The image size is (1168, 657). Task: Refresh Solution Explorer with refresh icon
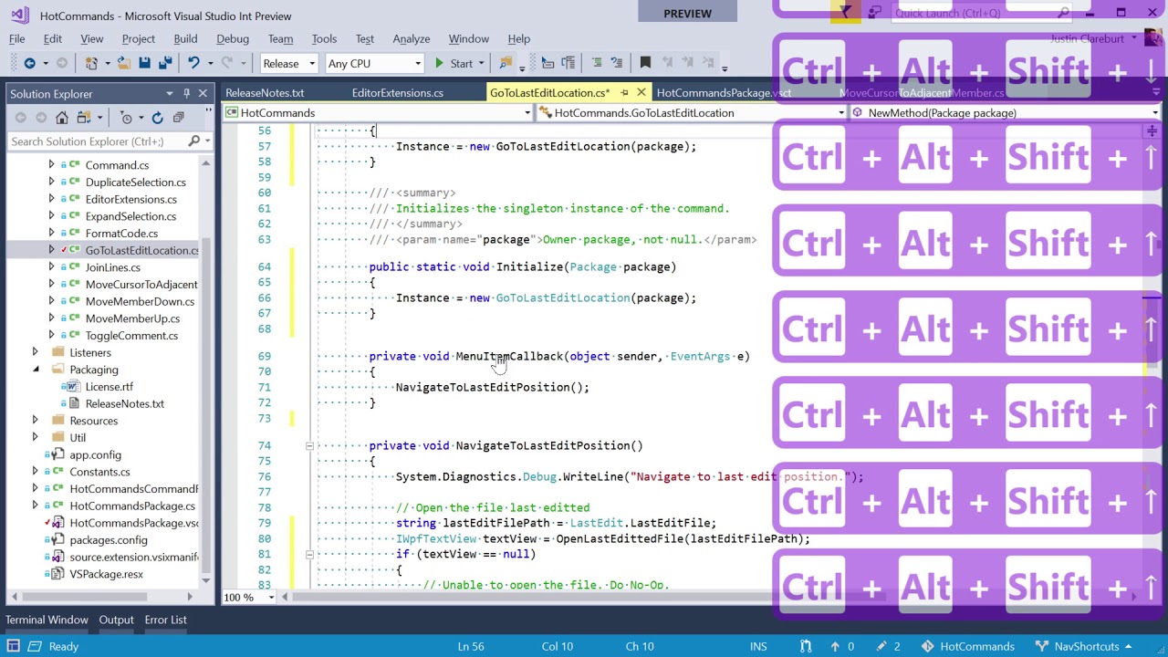point(157,118)
